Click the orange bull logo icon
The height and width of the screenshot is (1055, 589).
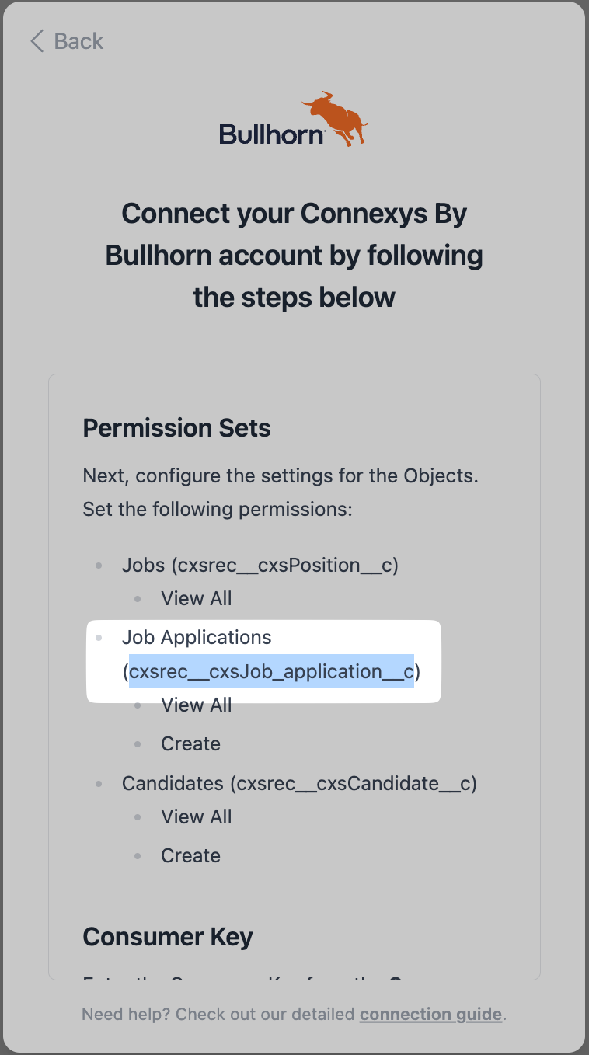pos(334,119)
